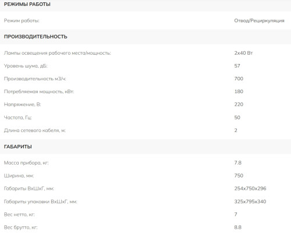This screenshot has height=245, width=291.
Task: Click the packaging dimensions value 325x795x340
Action: (x=250, y=201)
